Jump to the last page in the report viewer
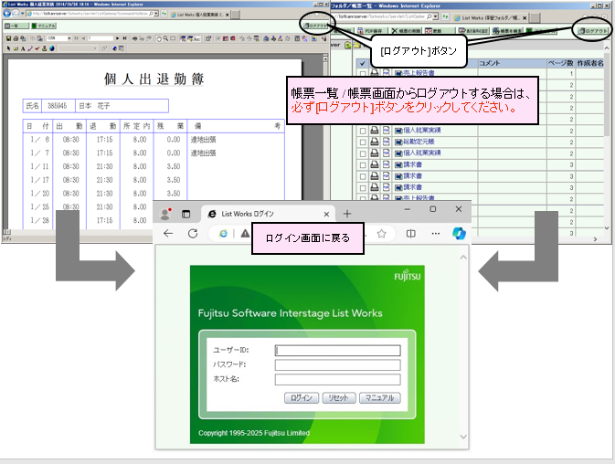615x464 pixels. (124, 38)
